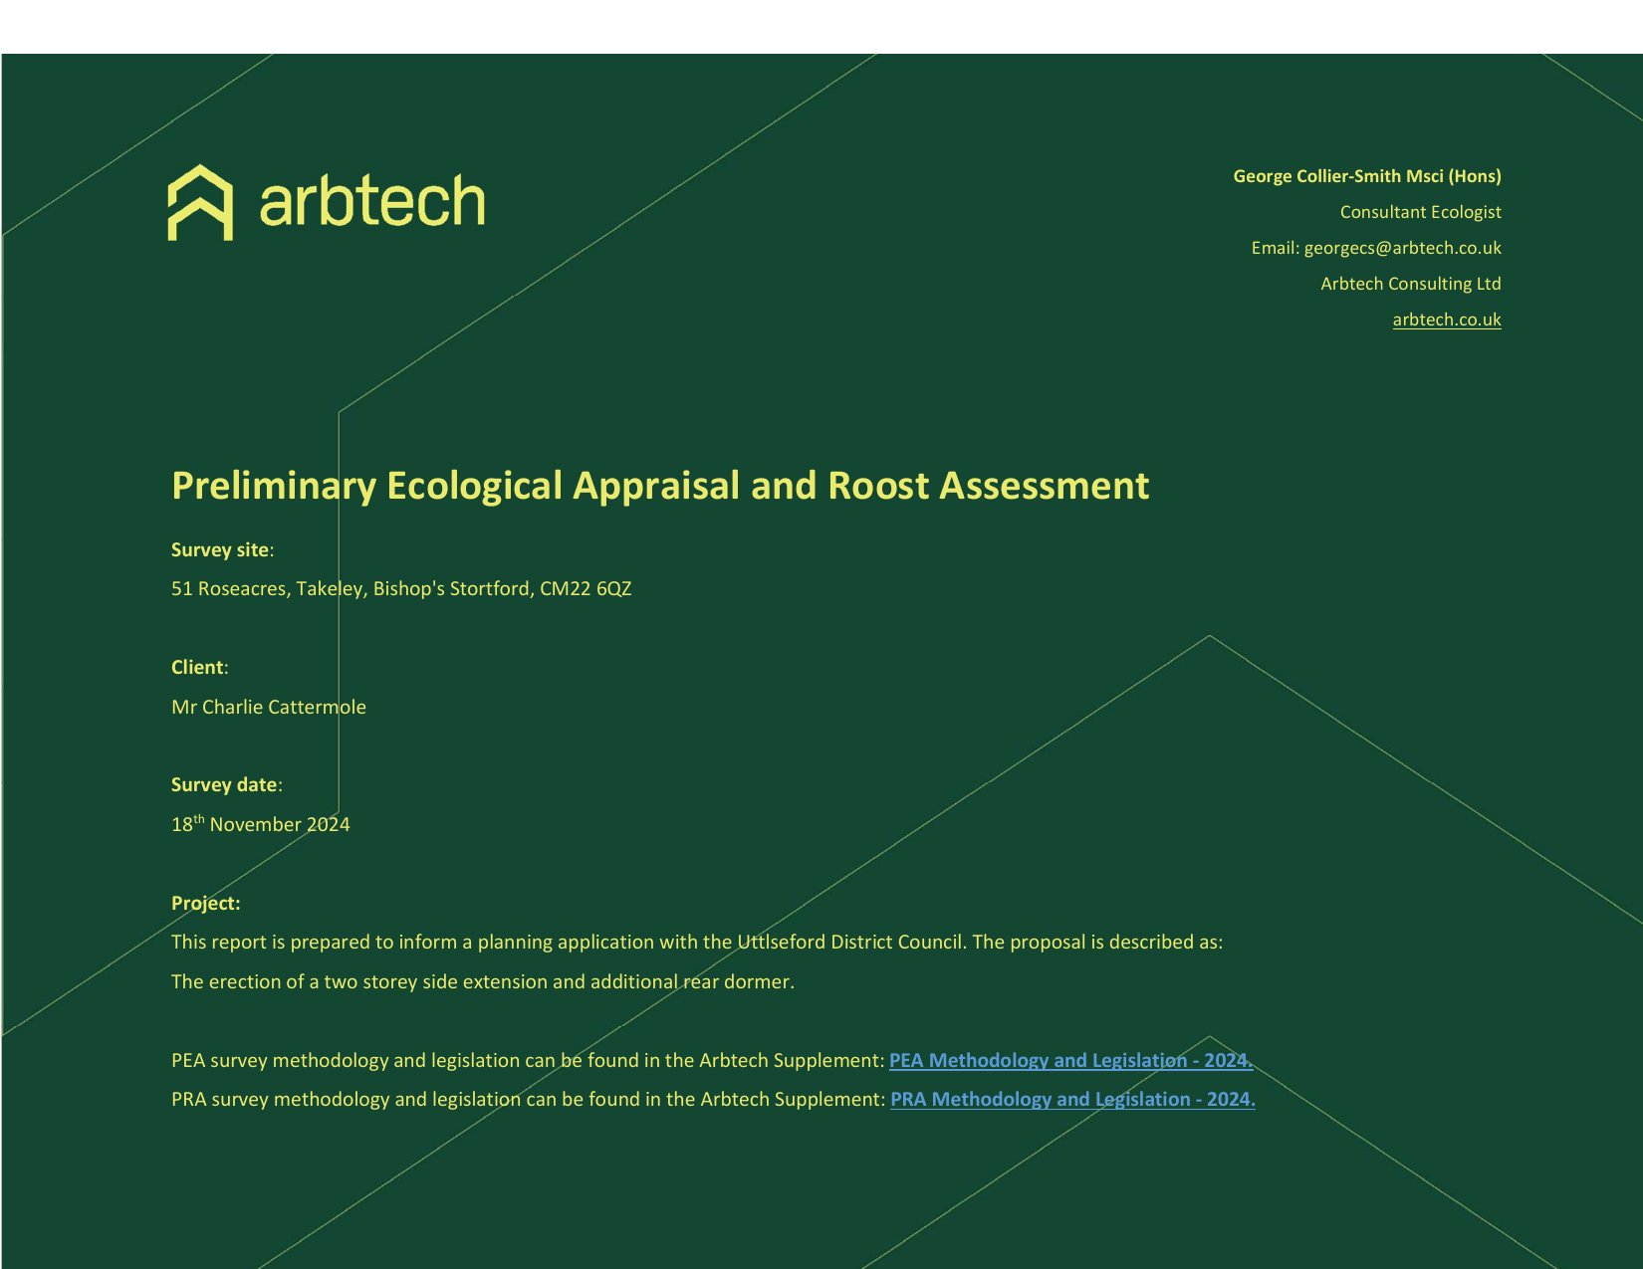The height and width of the screenshot is (1269, 1643).
Task: Click the Uttlseford District Council planning application sentence
Action: pyautogui.click(x=696, y=942)
